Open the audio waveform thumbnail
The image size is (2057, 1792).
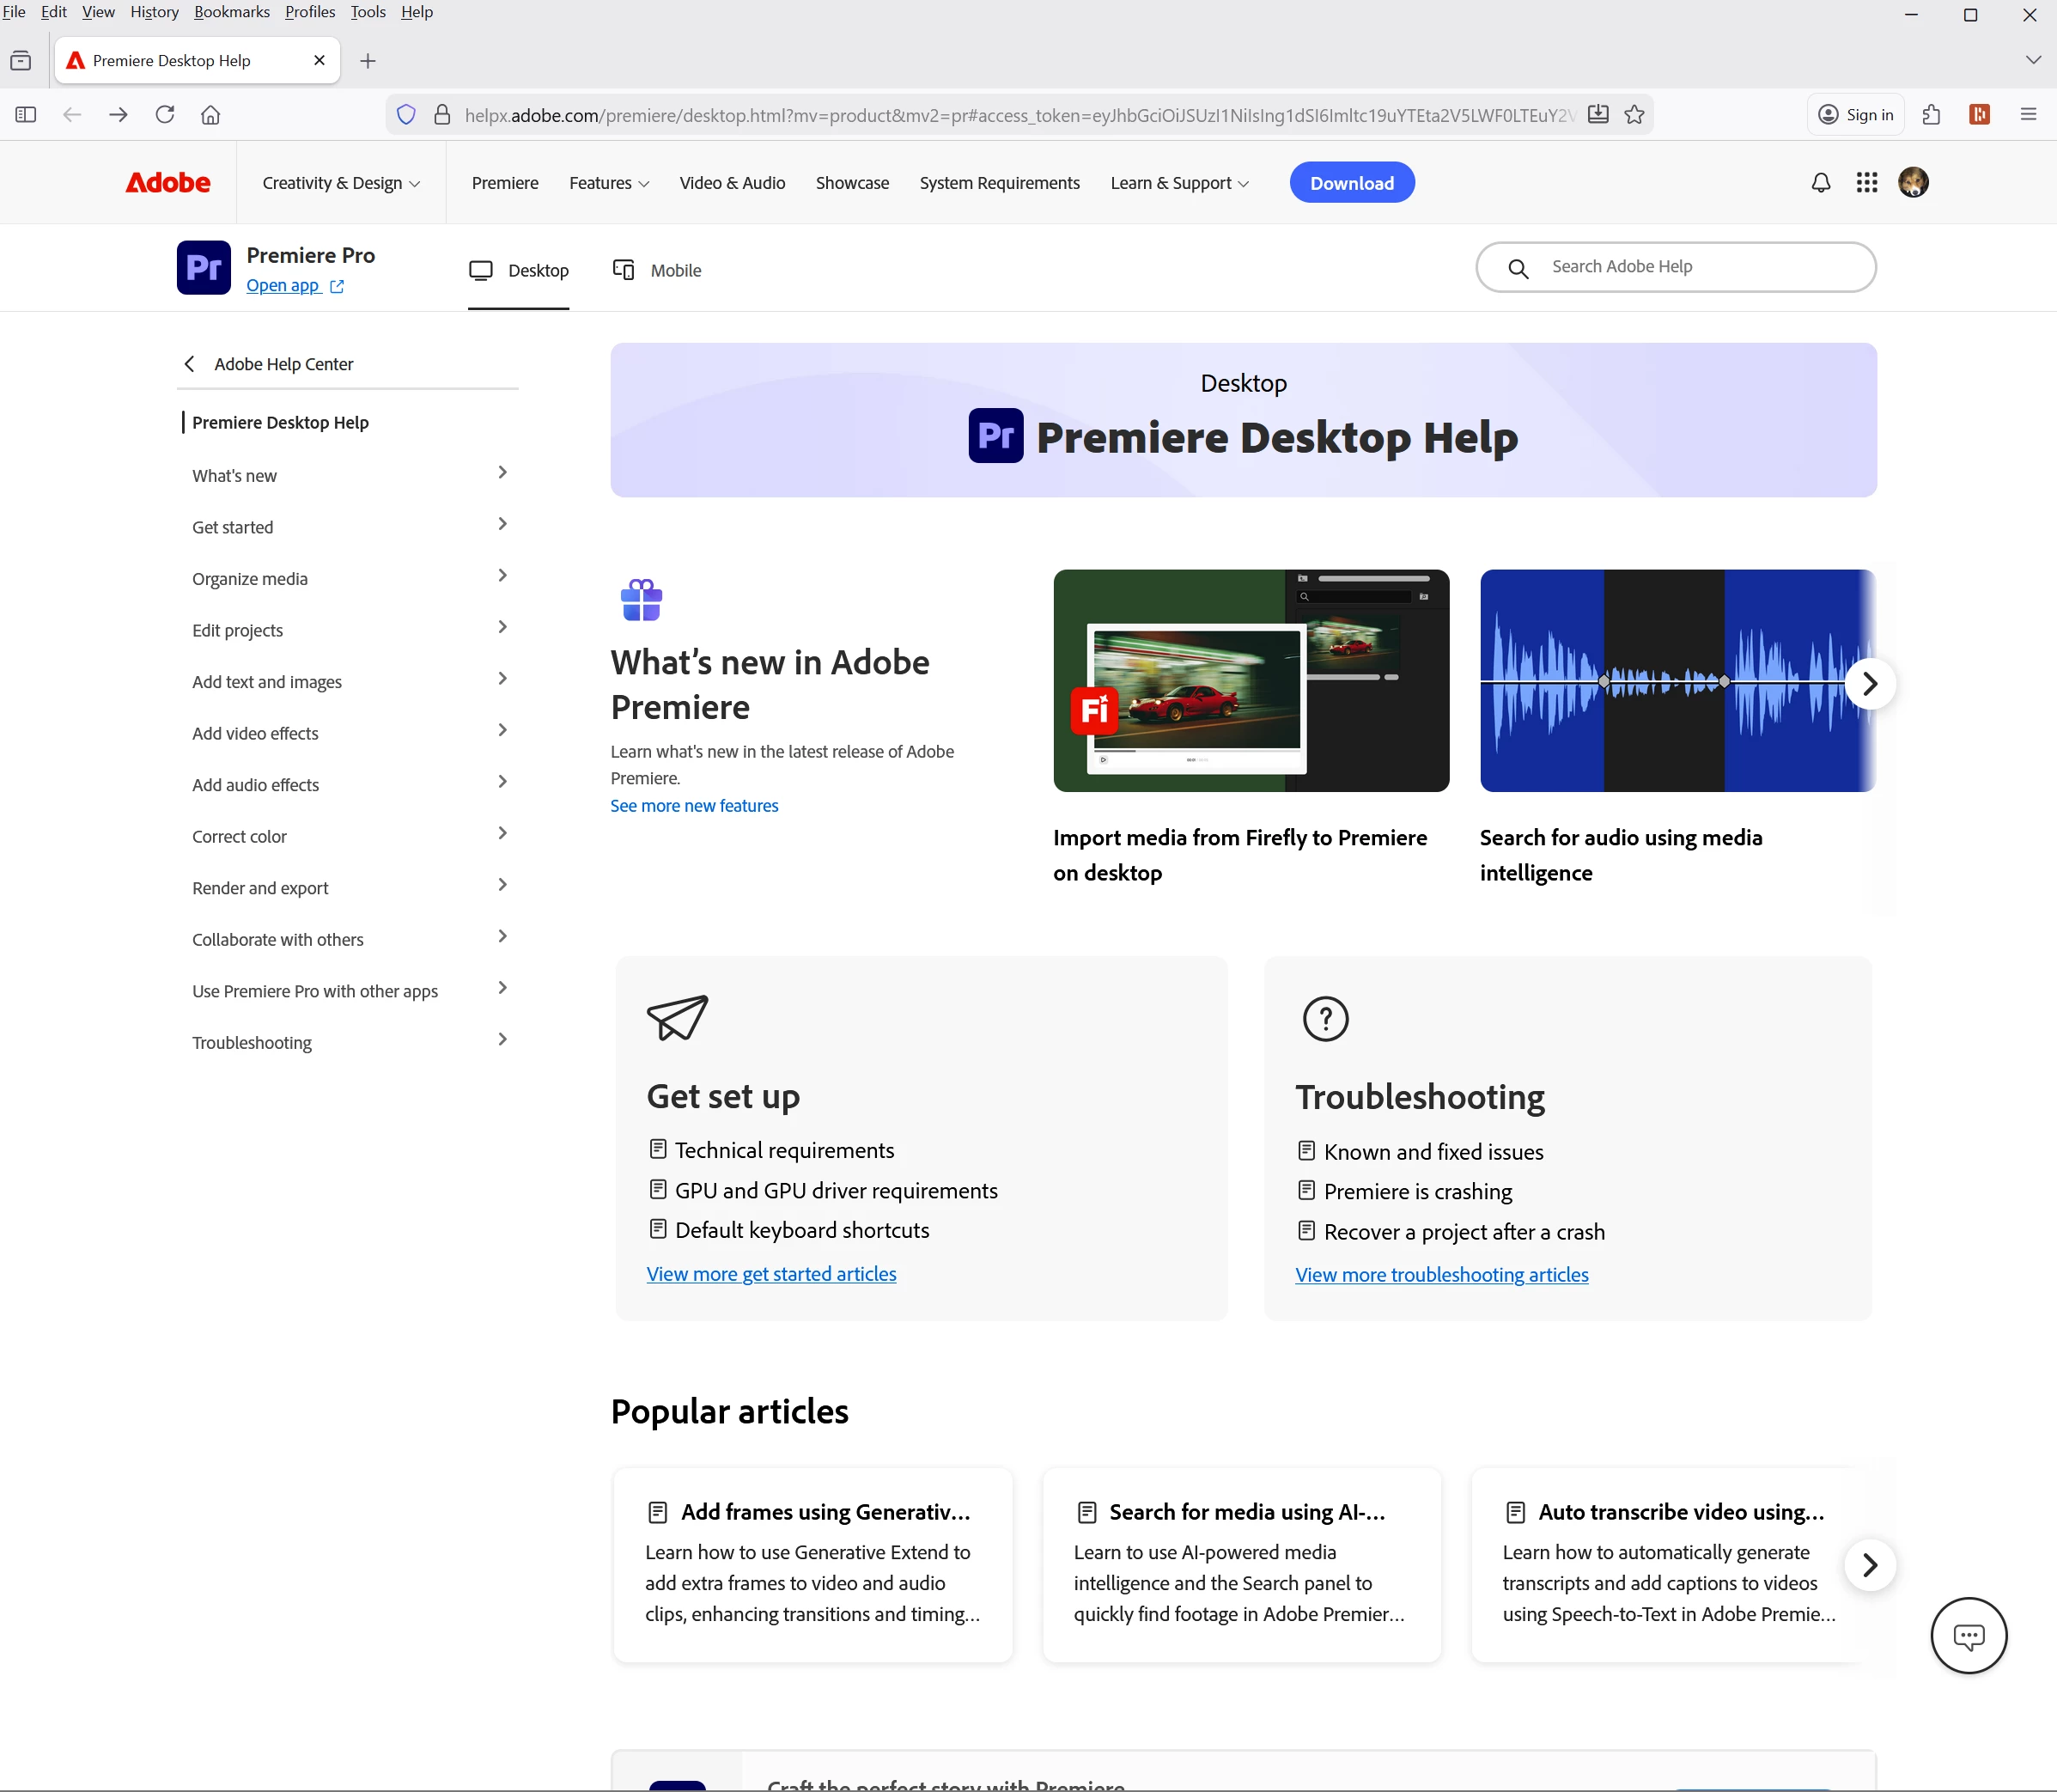tap(1677, 681)
